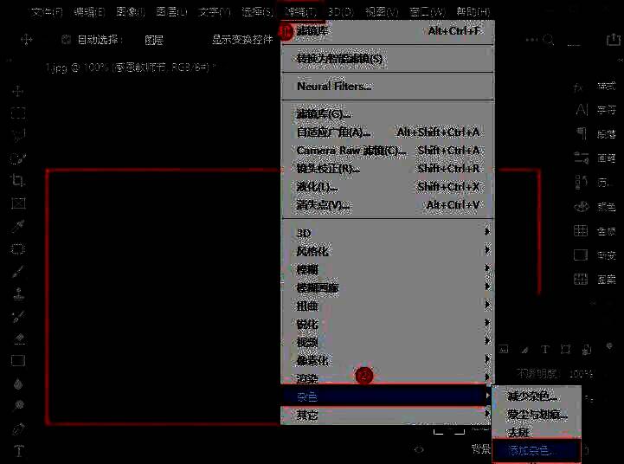
Task: Open the 段落 (Paragraph) panel
Action: point(595,134)
